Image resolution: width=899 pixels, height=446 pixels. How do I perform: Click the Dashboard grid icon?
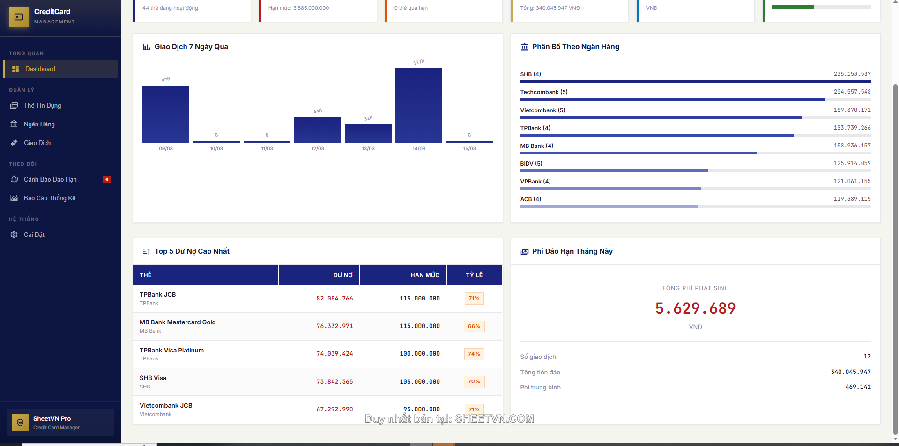tap(15, 69)
